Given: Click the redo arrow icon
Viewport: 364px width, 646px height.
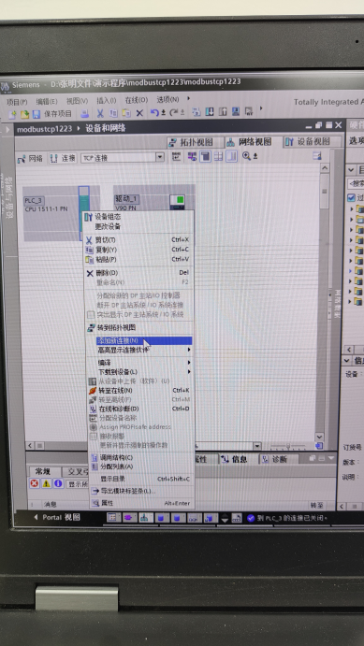Looking at the screenshot, I should (x=174, y=112).
